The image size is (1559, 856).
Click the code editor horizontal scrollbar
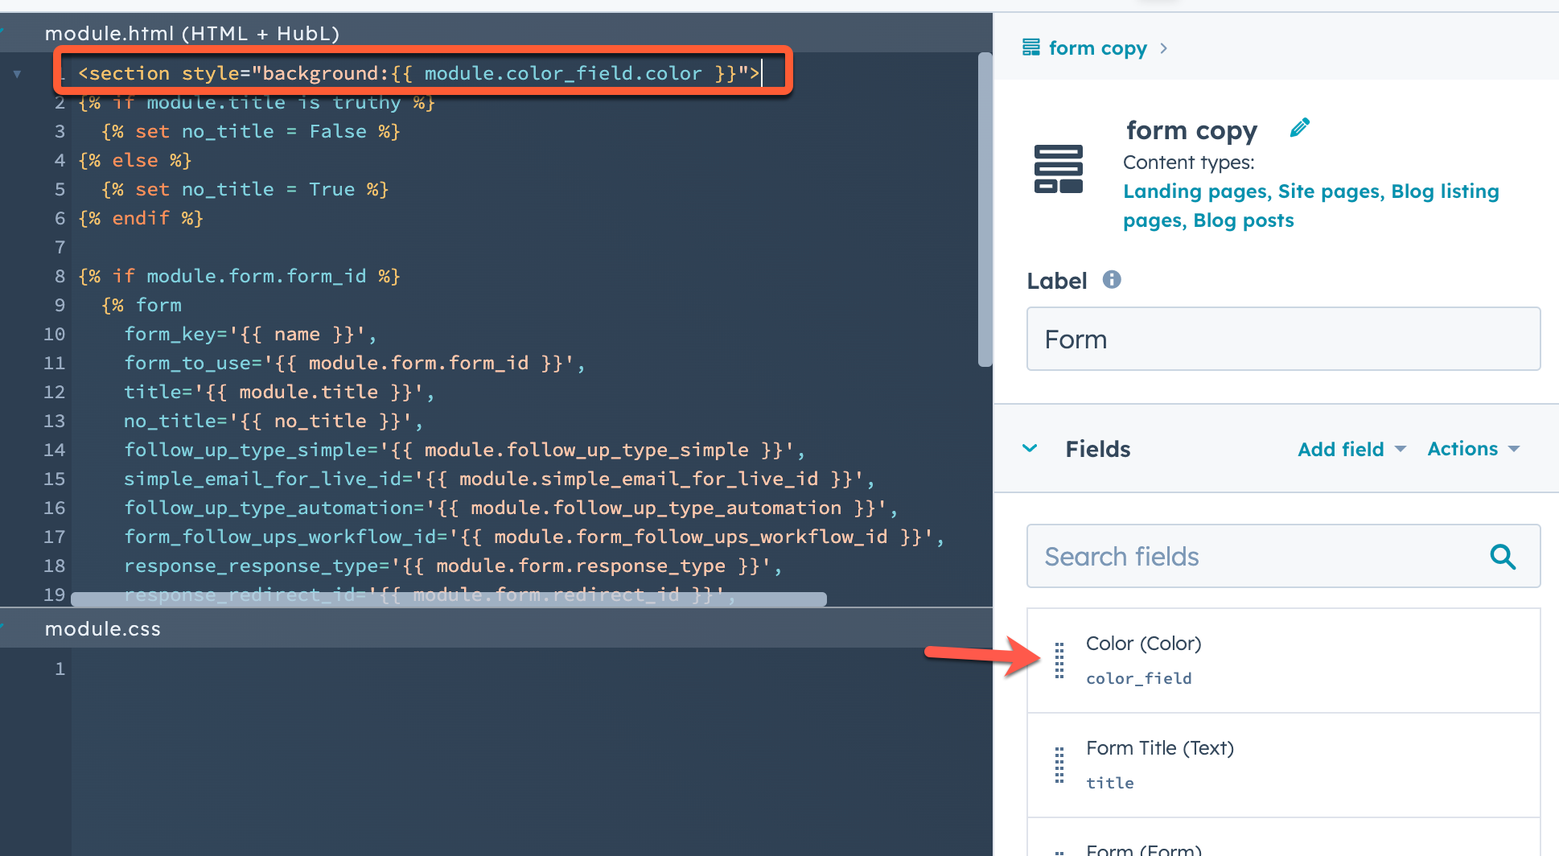click(448, 599)
